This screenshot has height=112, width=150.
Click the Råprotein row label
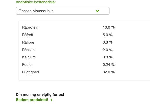click(x=30, y=27)
